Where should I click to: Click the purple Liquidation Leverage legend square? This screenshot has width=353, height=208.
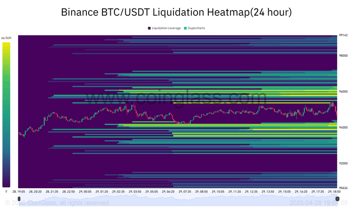click(x=149, y=28)
